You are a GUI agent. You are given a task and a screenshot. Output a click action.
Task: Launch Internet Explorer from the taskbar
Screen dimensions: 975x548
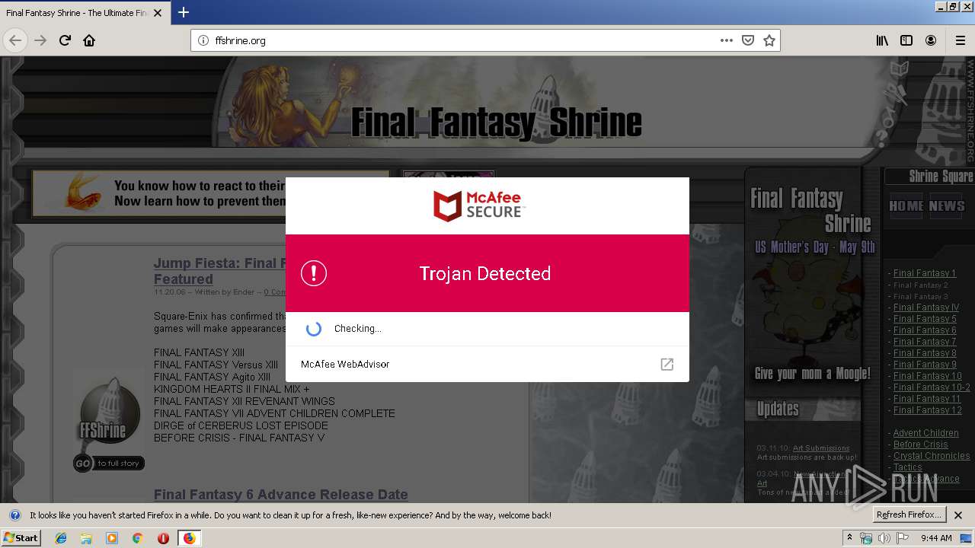[61, 538]
